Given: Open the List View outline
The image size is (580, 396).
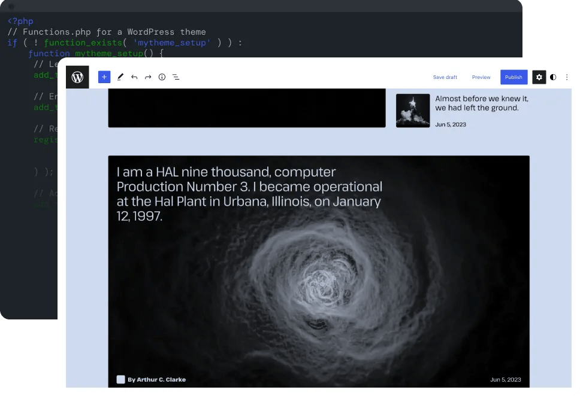Looking at the screenshot, I should coord(176,77).
